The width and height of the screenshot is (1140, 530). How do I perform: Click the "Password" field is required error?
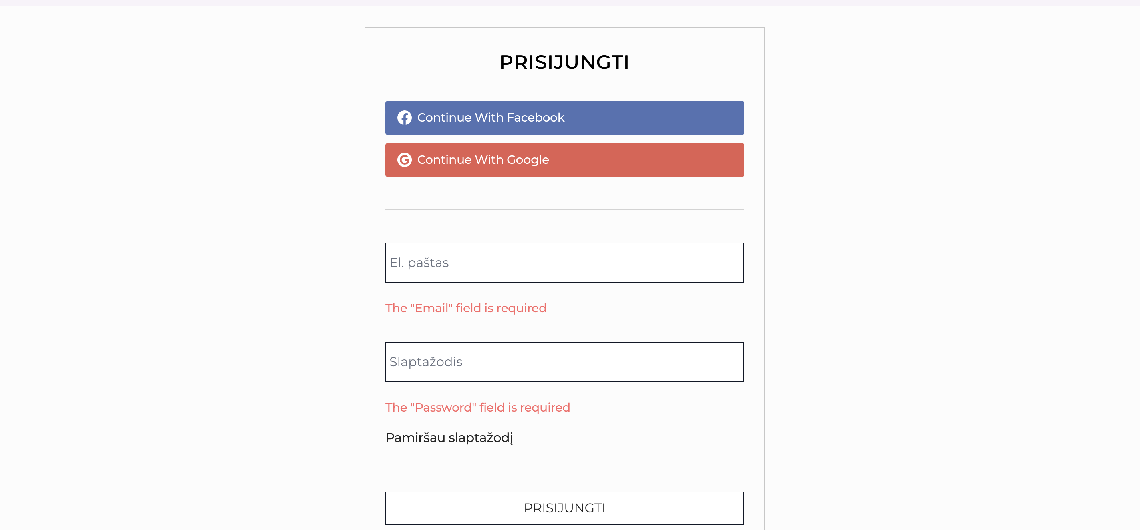[x=477, y=407]
